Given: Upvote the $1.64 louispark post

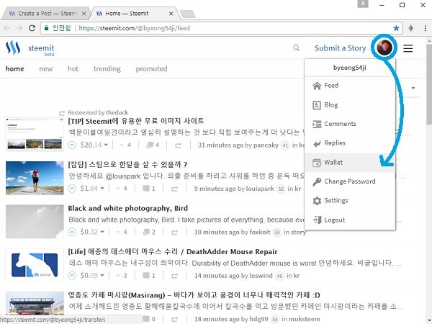Looking at the screenshot, I should (72, 189).
